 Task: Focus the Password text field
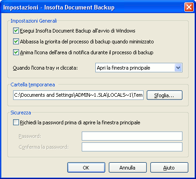(x=132, y=136)
